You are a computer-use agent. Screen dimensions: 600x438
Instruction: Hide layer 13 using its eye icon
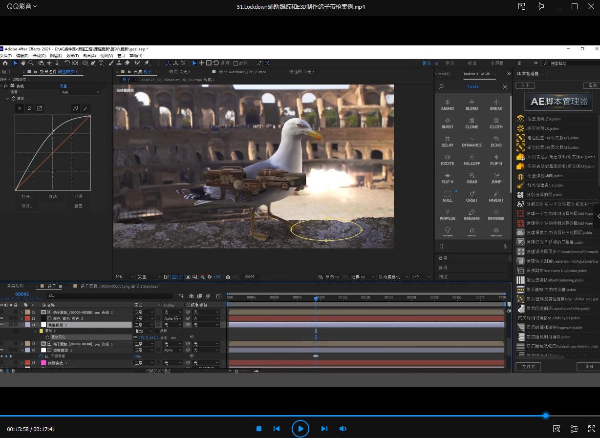(x=2, y=318)
